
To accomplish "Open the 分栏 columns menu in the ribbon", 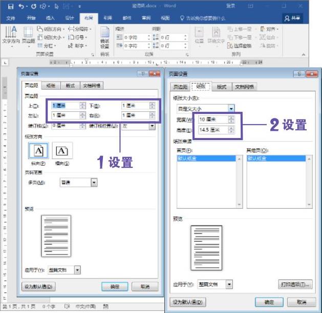I will pyautogui.click(x=47, y=46).
